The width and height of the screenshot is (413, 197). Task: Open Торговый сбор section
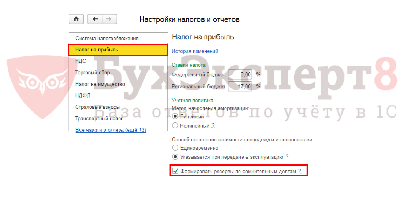click(x=92, y=73)
